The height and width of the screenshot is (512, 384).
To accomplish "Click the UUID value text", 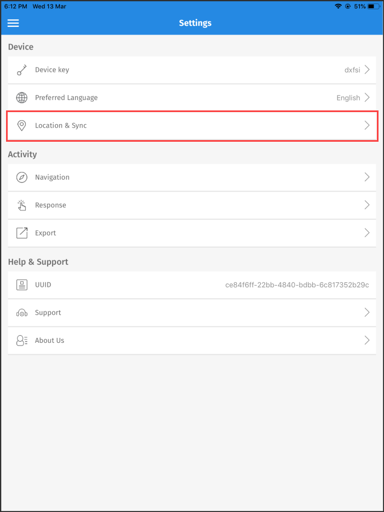I will pos(297,285).
